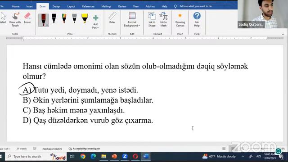This screenshot has height=162, width=288.
Task: Open Google Chrome from the taskbar
Action: pos(83,157)
